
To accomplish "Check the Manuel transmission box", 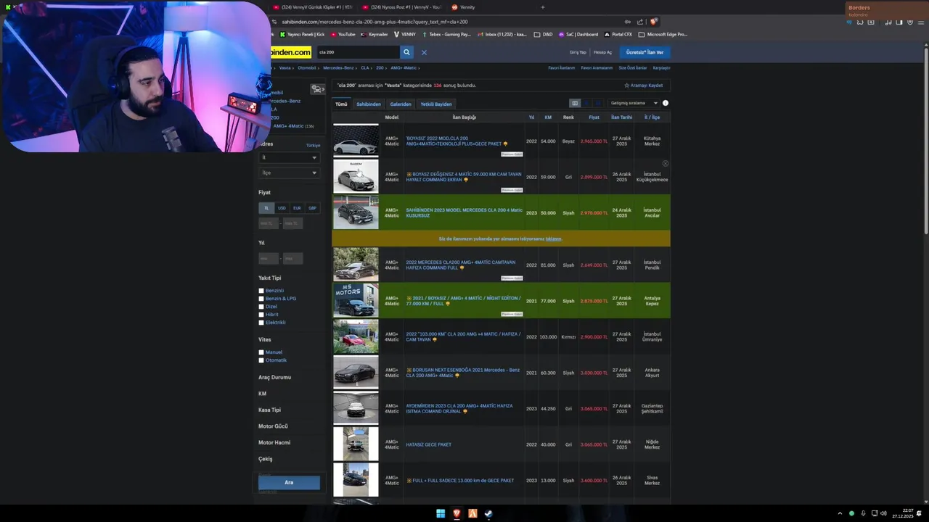I will (x=261, y=352).
